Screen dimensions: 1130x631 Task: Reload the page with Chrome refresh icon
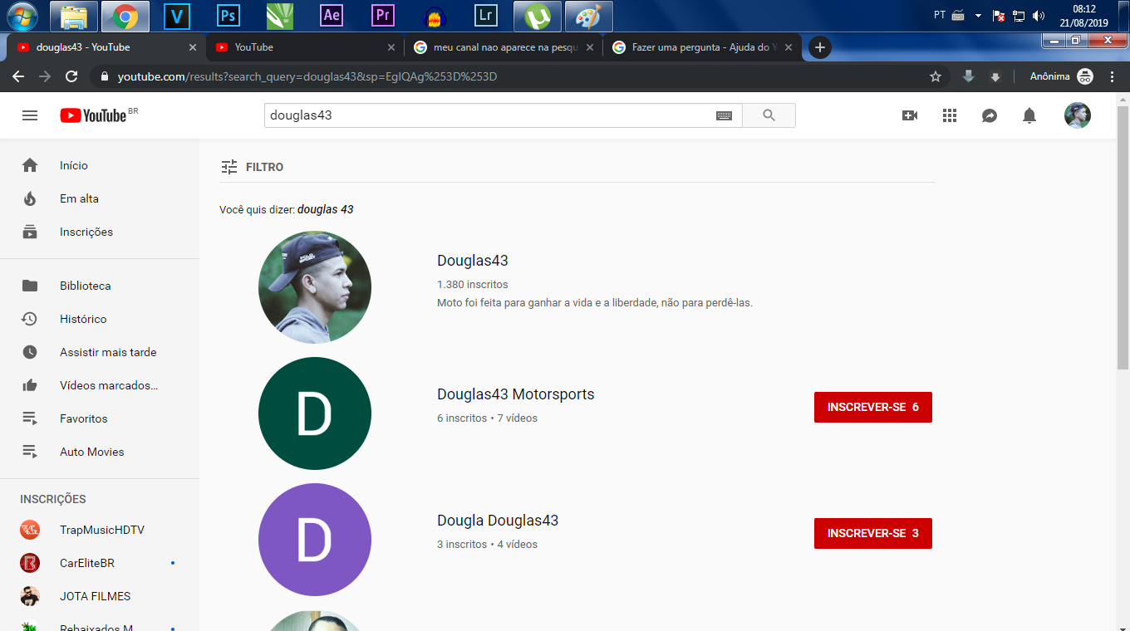point(71,76)
